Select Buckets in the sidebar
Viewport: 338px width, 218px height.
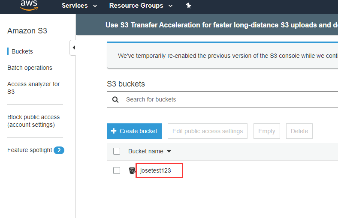pos(22,51)
